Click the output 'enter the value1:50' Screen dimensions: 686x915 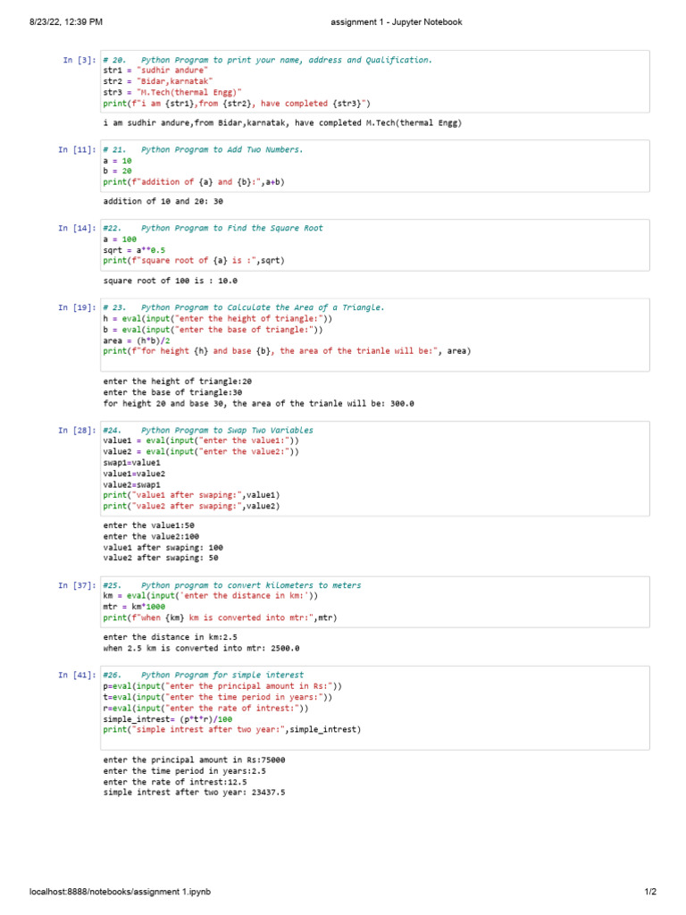[149, 525]
